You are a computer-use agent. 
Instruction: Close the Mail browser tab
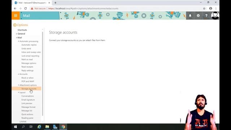pos(49,3)
